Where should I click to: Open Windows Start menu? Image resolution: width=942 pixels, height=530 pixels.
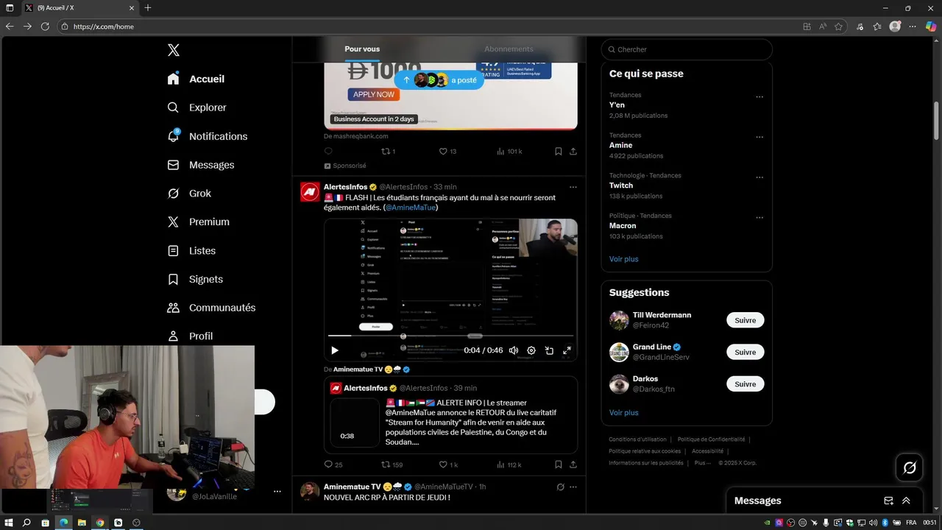(x=8, y=523)
